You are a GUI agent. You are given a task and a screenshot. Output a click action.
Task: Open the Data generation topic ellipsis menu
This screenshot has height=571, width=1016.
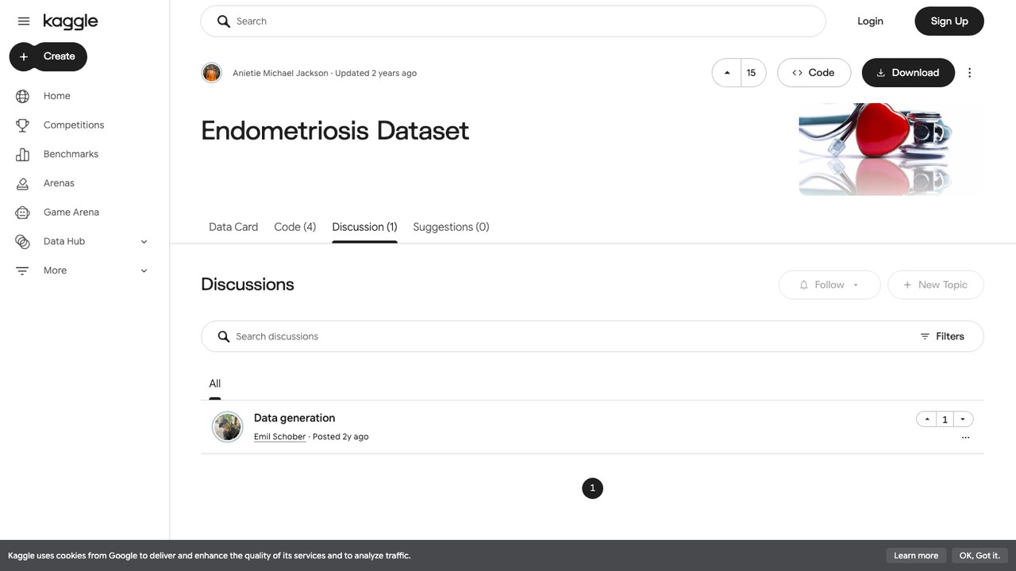[x=965, y=437]
